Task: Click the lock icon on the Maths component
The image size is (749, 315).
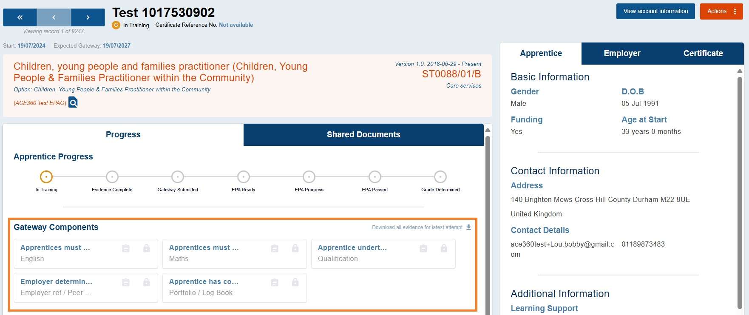Action: pos(295,248)
